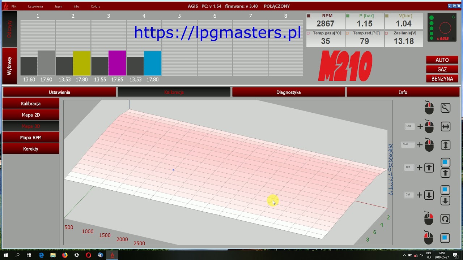Launch Edge browser from taskbar

[41, 255]
